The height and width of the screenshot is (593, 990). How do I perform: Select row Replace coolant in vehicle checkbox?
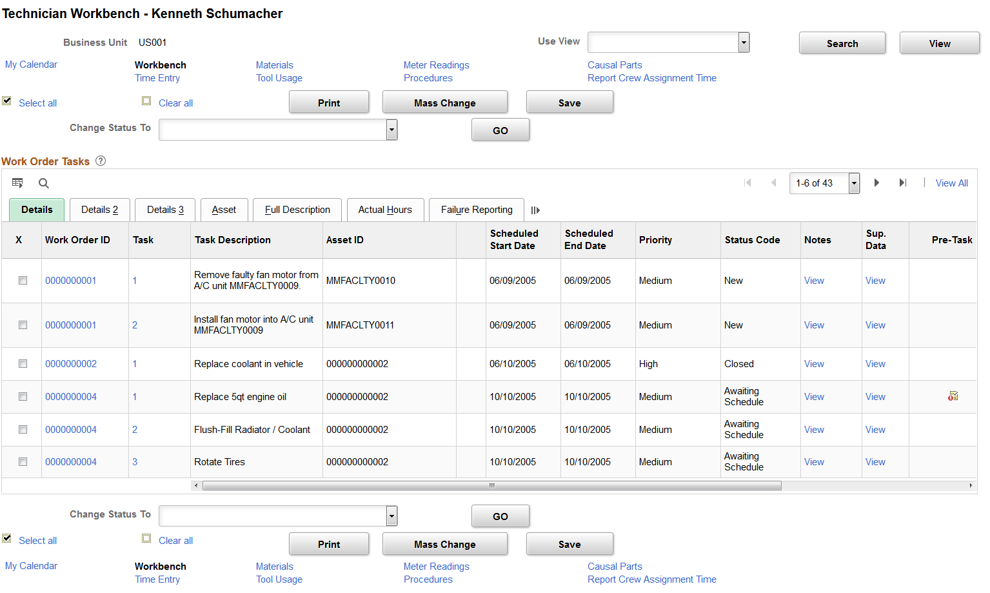tap(23, 364)
